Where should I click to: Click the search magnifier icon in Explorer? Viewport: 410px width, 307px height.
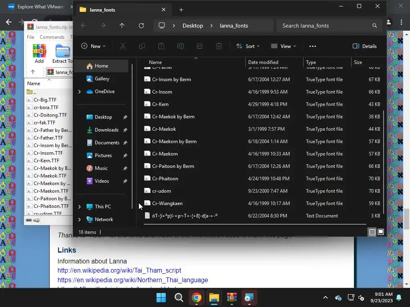click(374, 26)
